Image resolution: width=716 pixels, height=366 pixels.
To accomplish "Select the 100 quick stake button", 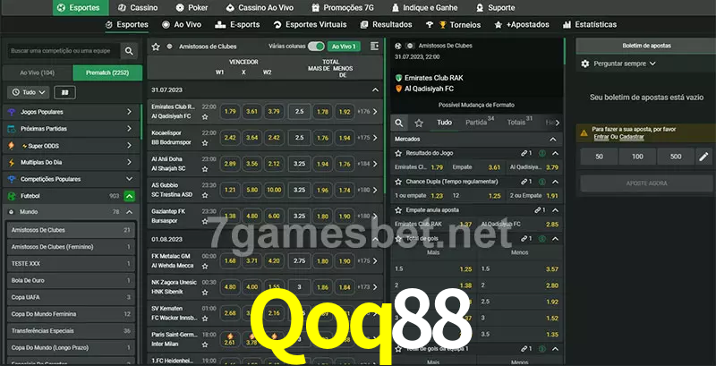I will click(x=636, y=157).
